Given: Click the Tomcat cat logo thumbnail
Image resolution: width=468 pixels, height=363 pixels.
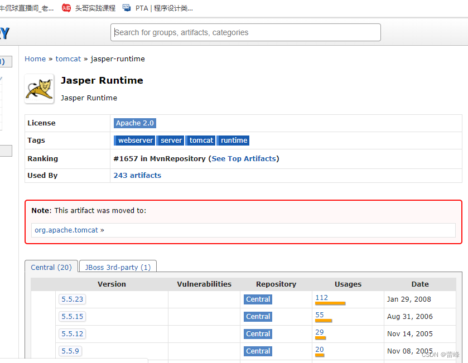Looking at the screenshot, I should pos(39,89).
